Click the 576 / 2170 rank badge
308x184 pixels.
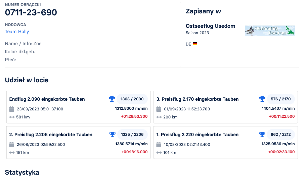coord(281,99)
